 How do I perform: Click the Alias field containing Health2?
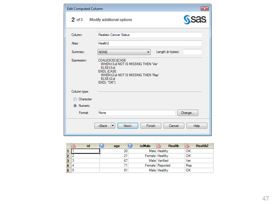pyautogui.click(x=150, y=43)
